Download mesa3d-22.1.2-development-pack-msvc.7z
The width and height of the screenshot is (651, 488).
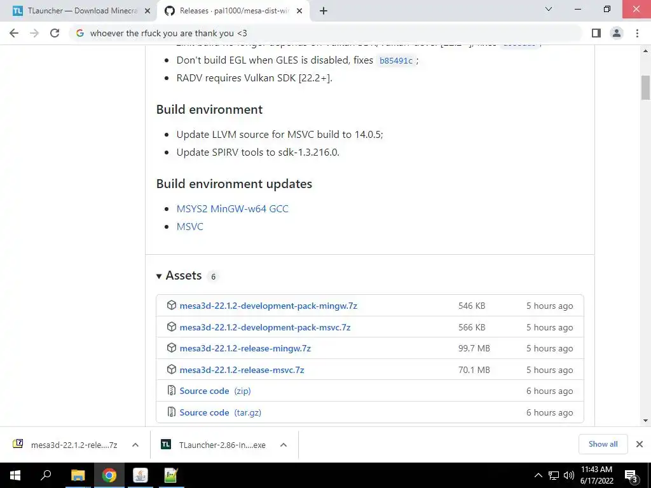tap(265, 327)
